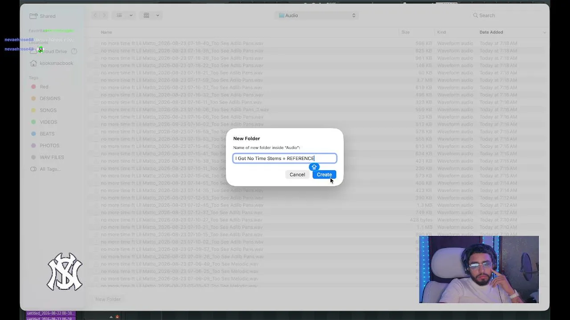This screenshot has height=320, width=570.
Task: Select file with timestamp 07-12-53 Too See Adlib Pans.wav
Action: click(x=182, y=198)
